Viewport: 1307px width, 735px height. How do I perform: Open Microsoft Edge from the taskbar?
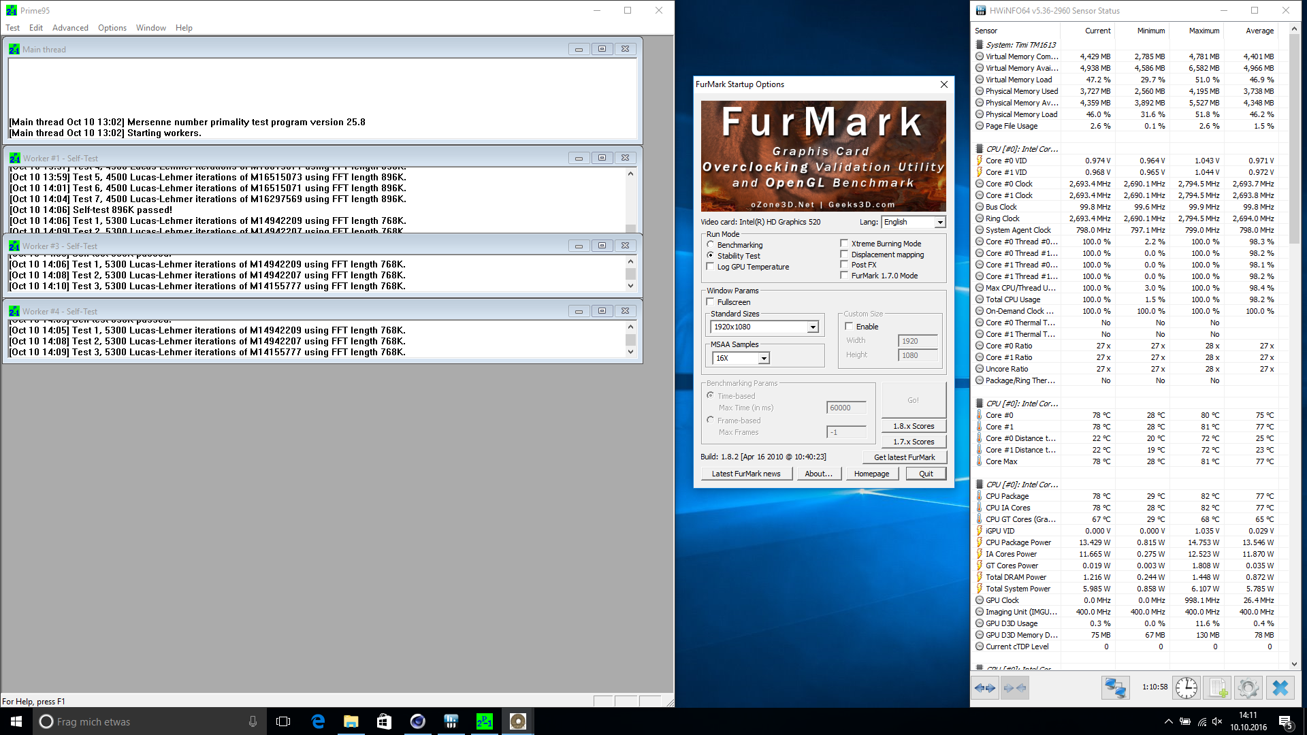click(x=318, y=721)
